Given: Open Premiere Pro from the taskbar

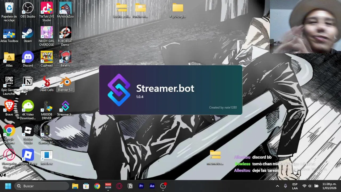Looking at the screenshot, I should [x=141, y=186].
